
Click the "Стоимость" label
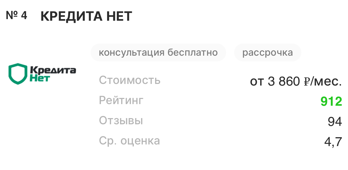130,80
